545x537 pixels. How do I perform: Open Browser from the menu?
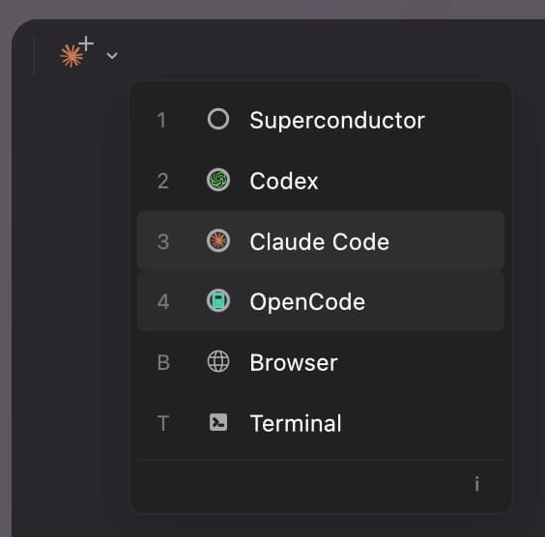pyautogui.click(x=321, y=362)
